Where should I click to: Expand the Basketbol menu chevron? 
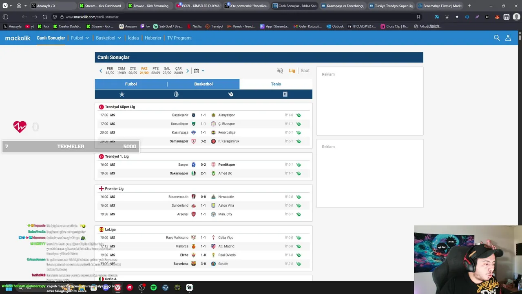pos(119,38)
